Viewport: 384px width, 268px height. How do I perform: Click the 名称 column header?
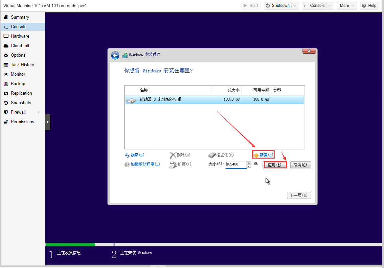click(175, 90)
